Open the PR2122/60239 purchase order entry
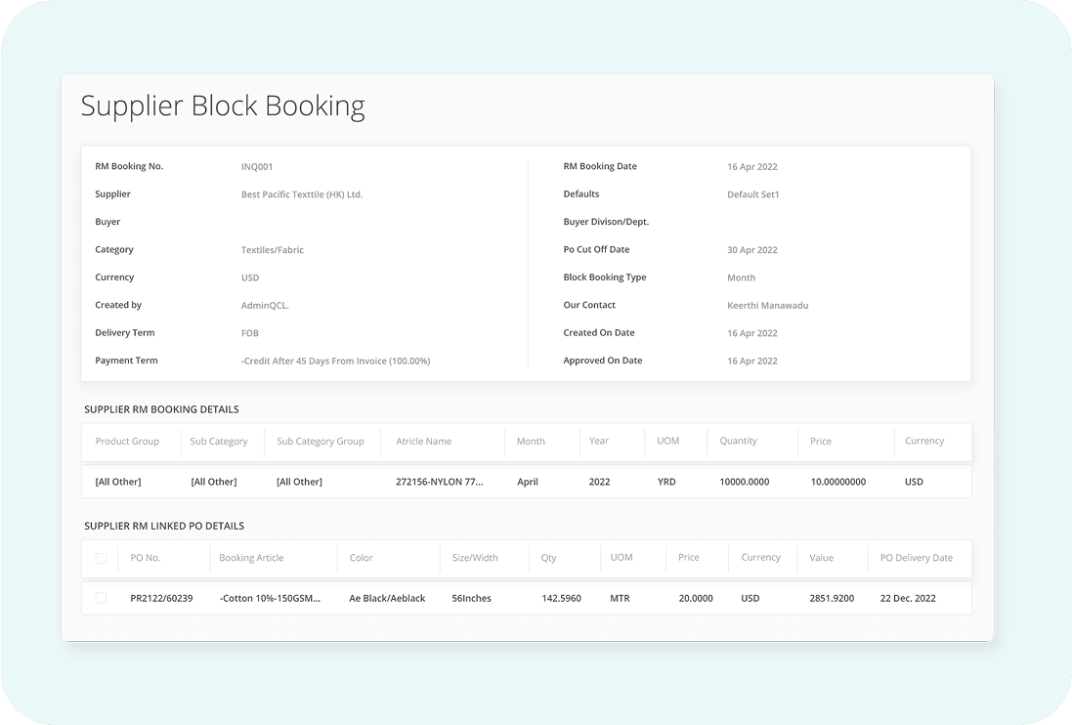The image size is (1072, 725). (161, 598)
